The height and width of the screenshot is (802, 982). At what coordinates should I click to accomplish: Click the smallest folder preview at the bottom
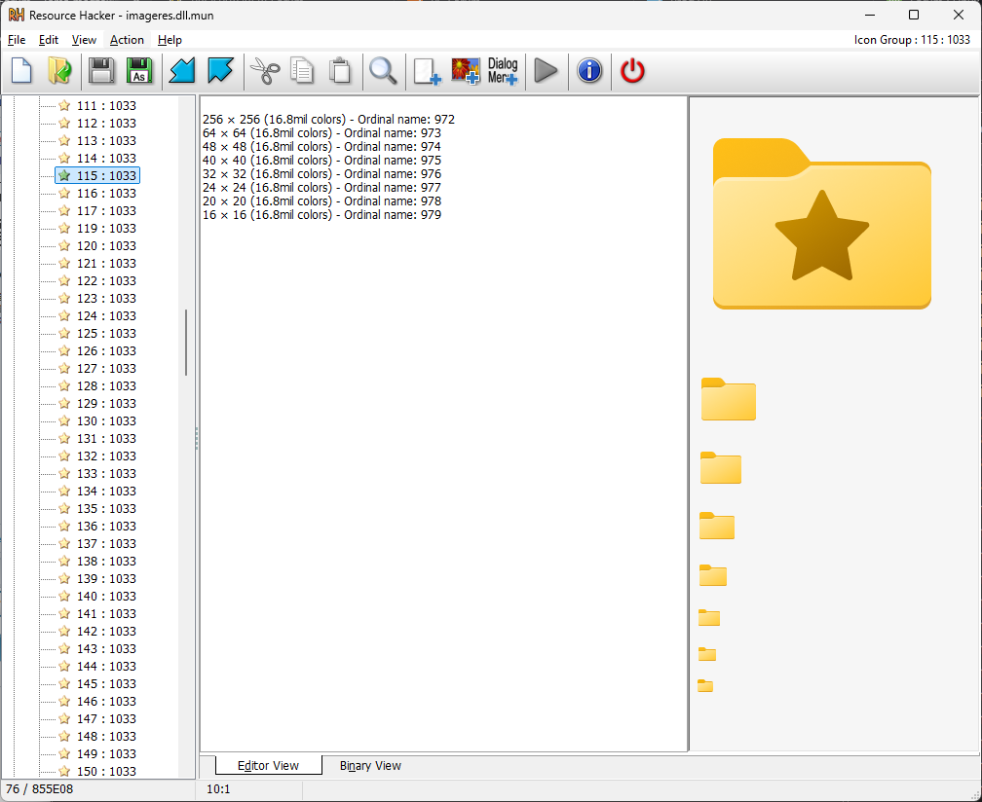[705, 685]
